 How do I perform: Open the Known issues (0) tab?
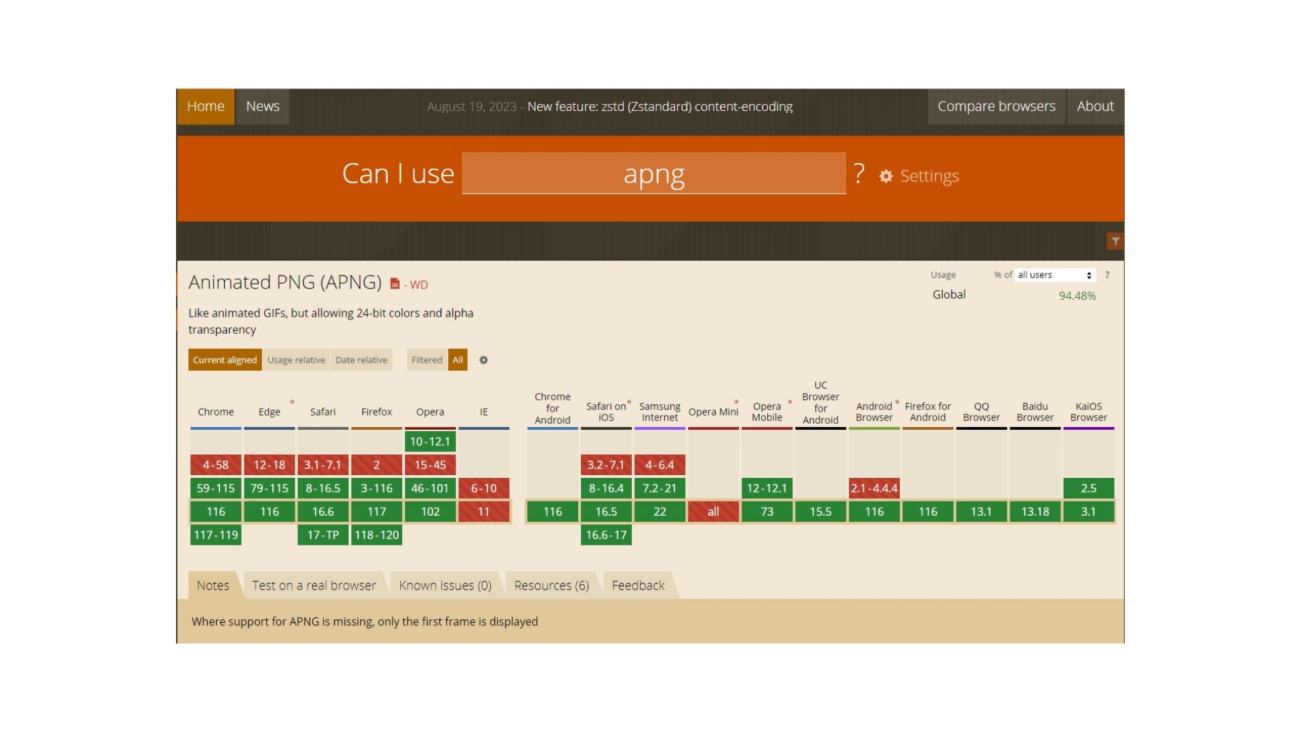tap(445, 585)
